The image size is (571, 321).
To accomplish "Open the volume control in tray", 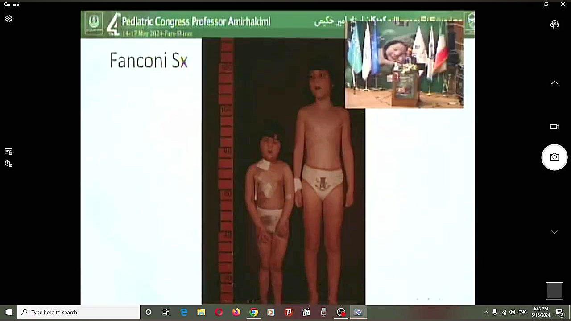I will coord(512,312).
